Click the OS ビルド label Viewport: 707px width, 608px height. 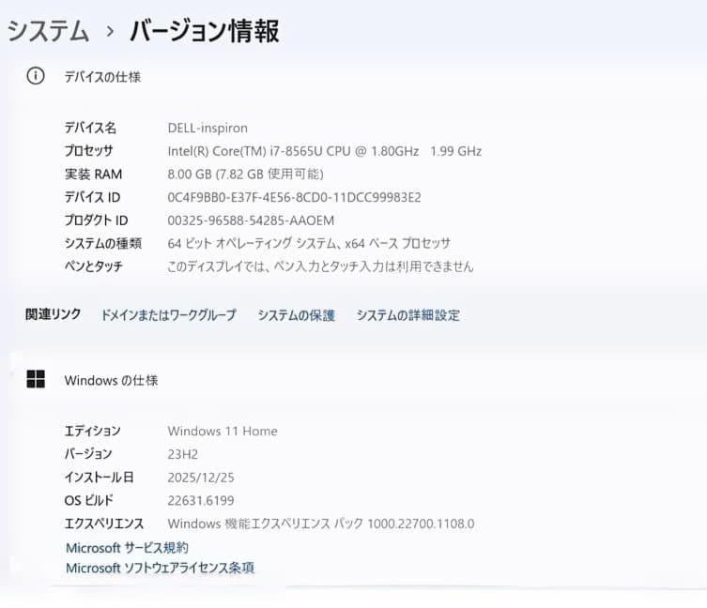tap(89, 500)
